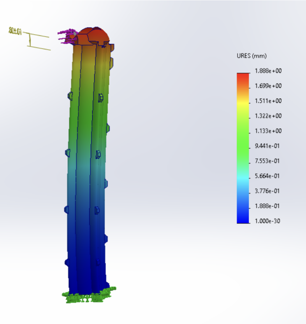Click the 5.664e-01 legend value

coord(268,176)
